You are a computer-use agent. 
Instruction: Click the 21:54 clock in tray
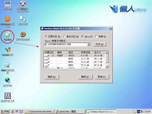click(147, 111)
